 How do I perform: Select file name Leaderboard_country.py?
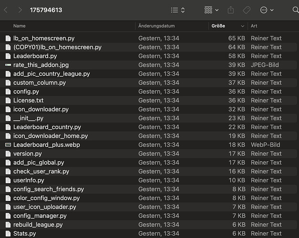[x=47, y=127]
